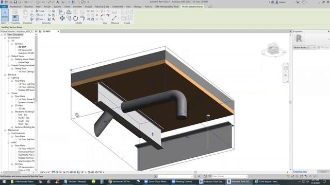Open the Navisworks Audubon Clash taskbar item

(x=211, y=181)
